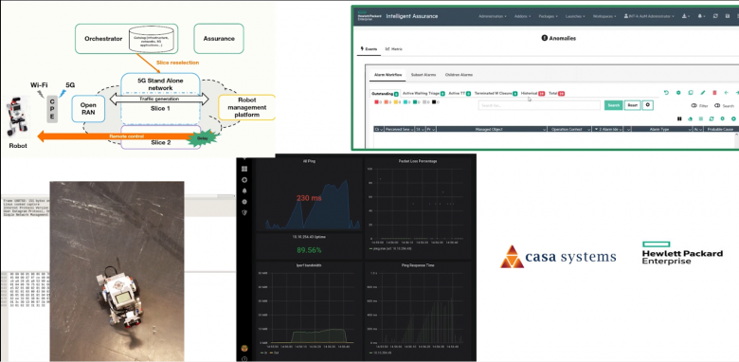Click Anomalies title icon
The width and height of the screenshot is (739, 362).
[x=545, y=38]
